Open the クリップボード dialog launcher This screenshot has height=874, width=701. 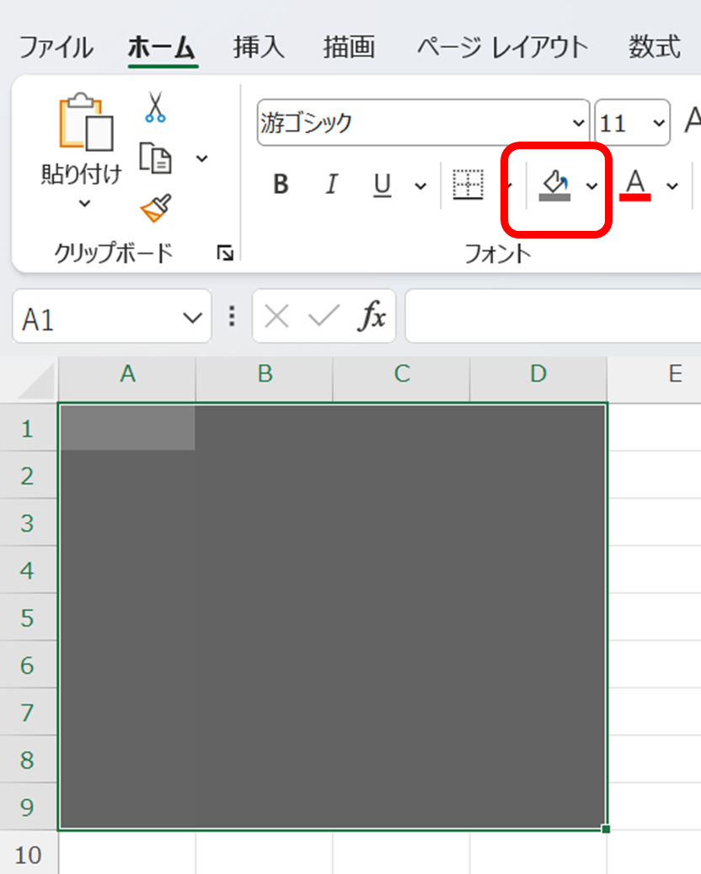coord(224,252)
